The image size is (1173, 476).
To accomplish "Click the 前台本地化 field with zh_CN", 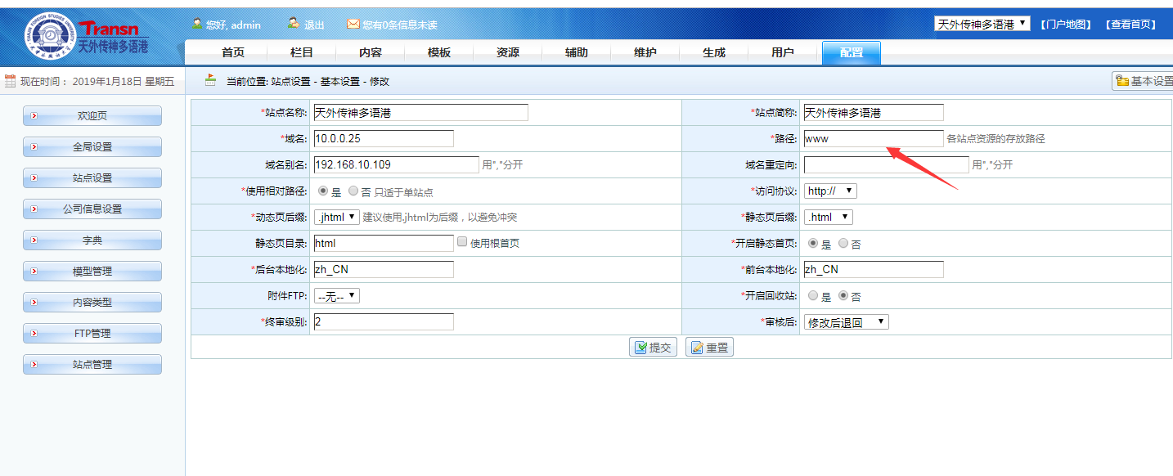I will 874,269.
